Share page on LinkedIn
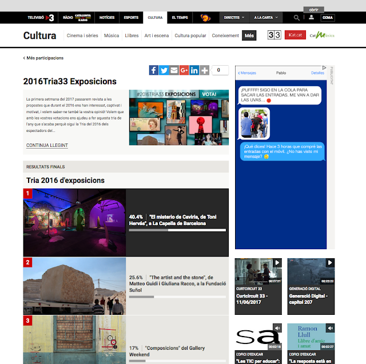Image resolution: width=366 pixels, height=364 pixels. [x=194, y=70]
